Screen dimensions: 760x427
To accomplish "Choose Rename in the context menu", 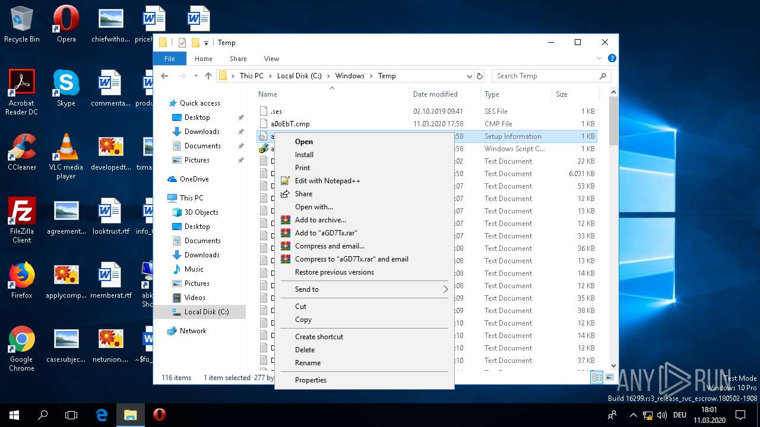I will [364, 363].
